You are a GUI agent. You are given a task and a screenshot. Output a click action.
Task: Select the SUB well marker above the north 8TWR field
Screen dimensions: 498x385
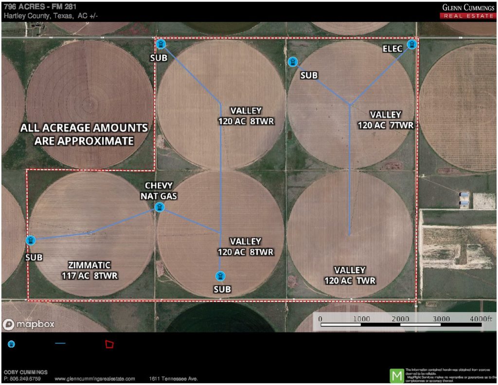pyautogui.click(x=160, y=44)
